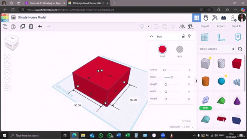
Task: Open a new browser tab
Action: click(x=114, y=3)
